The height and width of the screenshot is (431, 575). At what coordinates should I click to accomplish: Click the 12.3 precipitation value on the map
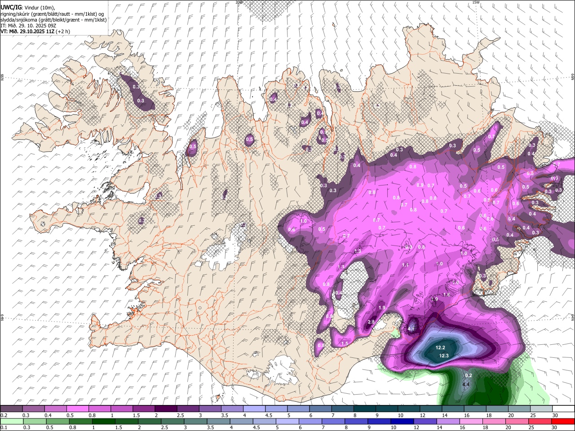click(x=444, y=356)
